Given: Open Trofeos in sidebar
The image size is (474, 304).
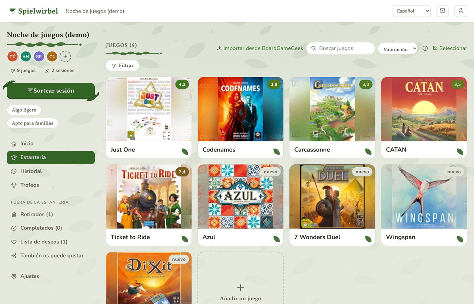Looking at the screenshot, I should tap(51, 185).
